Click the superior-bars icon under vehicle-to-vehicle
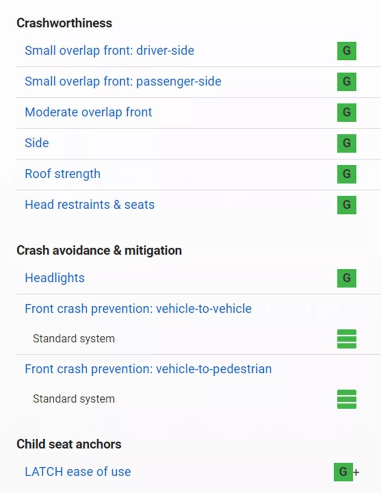This screenshot has width=381, height=493. [347, 339]
